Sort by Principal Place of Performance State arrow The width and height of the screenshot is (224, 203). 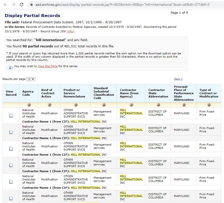click(x=184, y=105)
